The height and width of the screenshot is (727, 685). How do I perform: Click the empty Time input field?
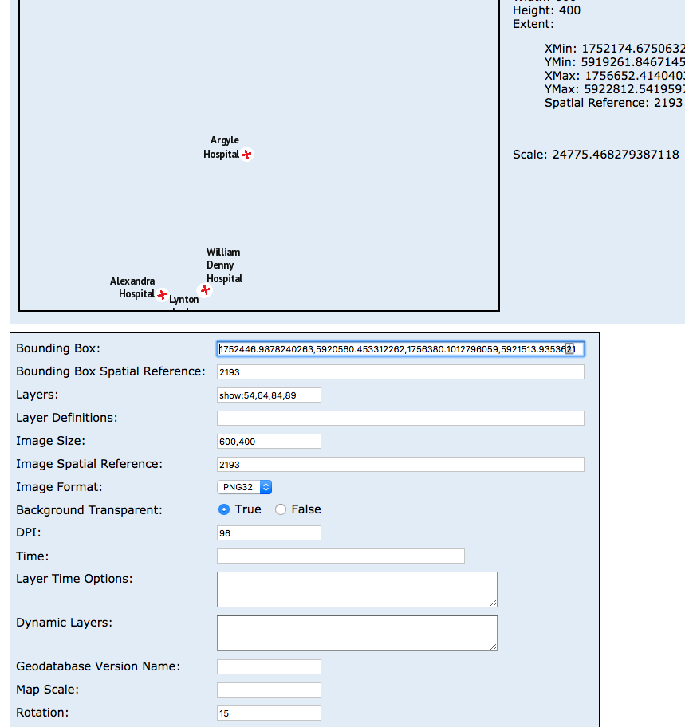coord(341,556)
